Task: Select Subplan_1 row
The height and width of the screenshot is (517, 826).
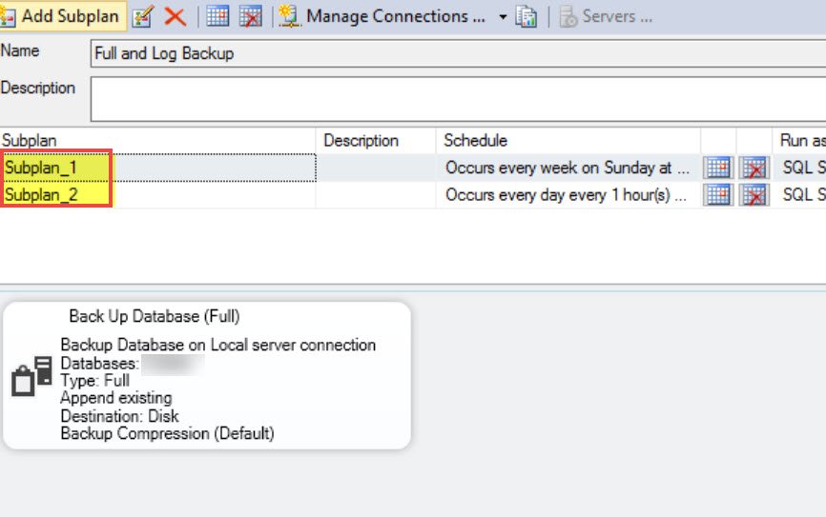Action: (x=158, y=168)
